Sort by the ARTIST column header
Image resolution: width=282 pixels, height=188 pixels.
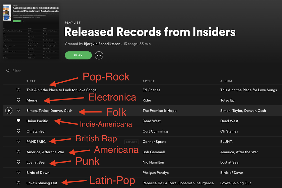[148, 81]
